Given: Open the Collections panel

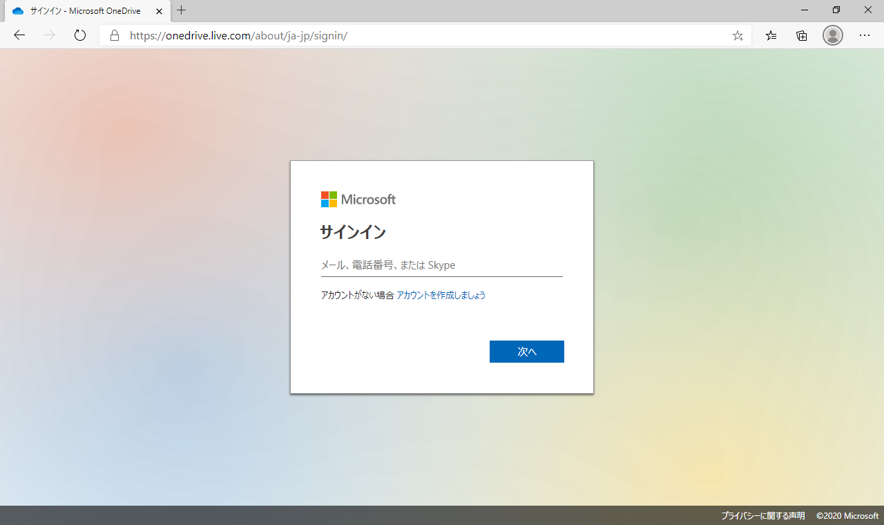Looking at the screenshot, I should coord(802,35).
